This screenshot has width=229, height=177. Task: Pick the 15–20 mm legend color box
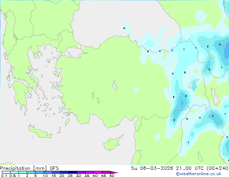(56, 172)
